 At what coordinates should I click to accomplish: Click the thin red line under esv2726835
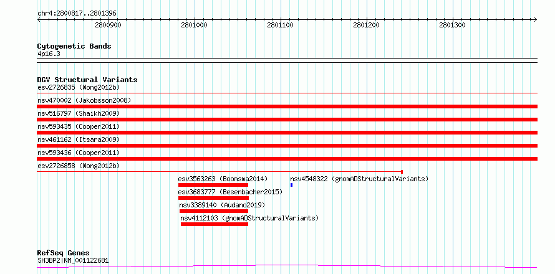click(x=287, y=93)
